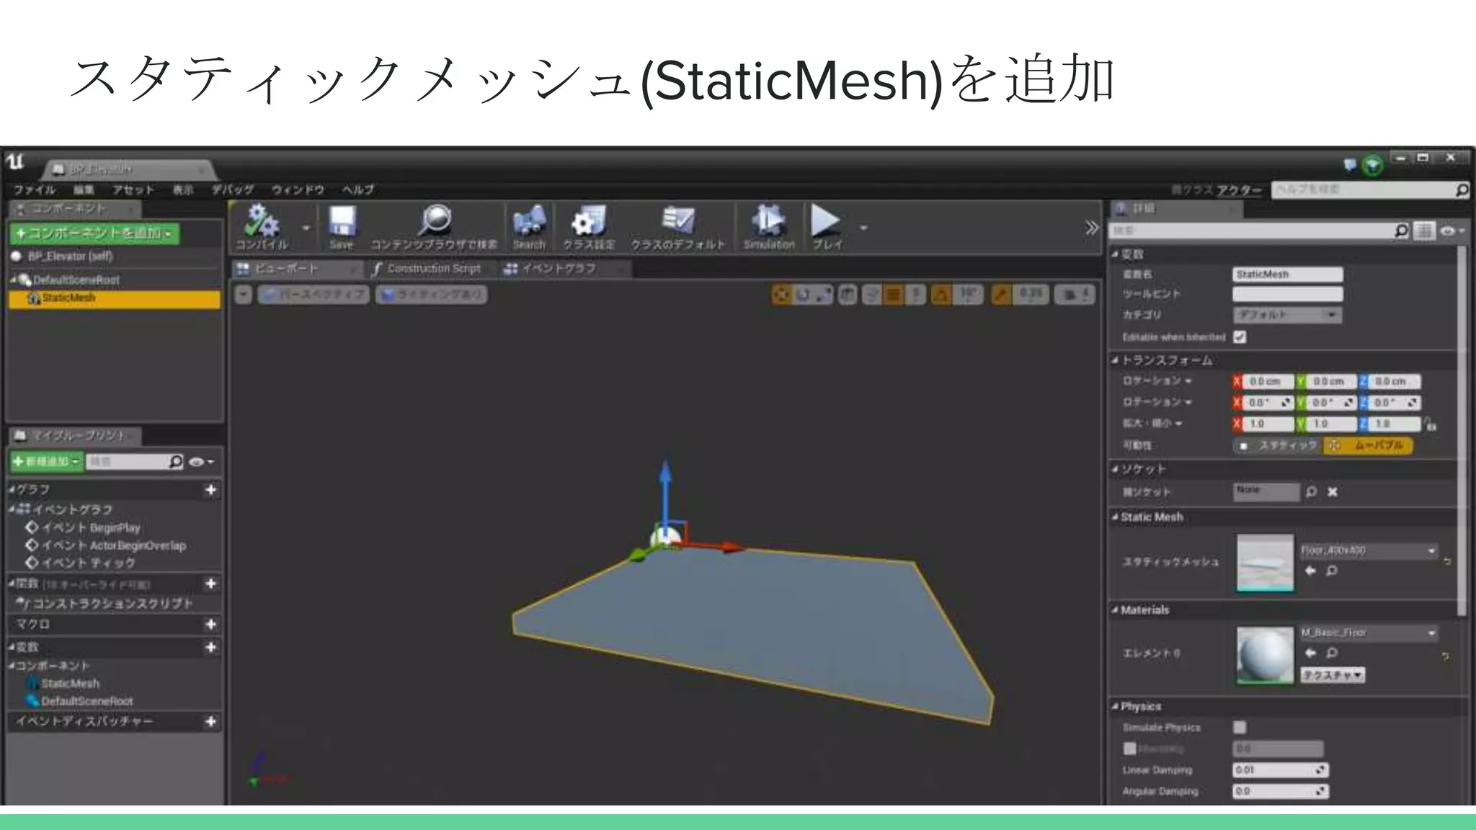Open the Floor_400x400 mesh dropdown
1476x830 pixels.
1369,550
